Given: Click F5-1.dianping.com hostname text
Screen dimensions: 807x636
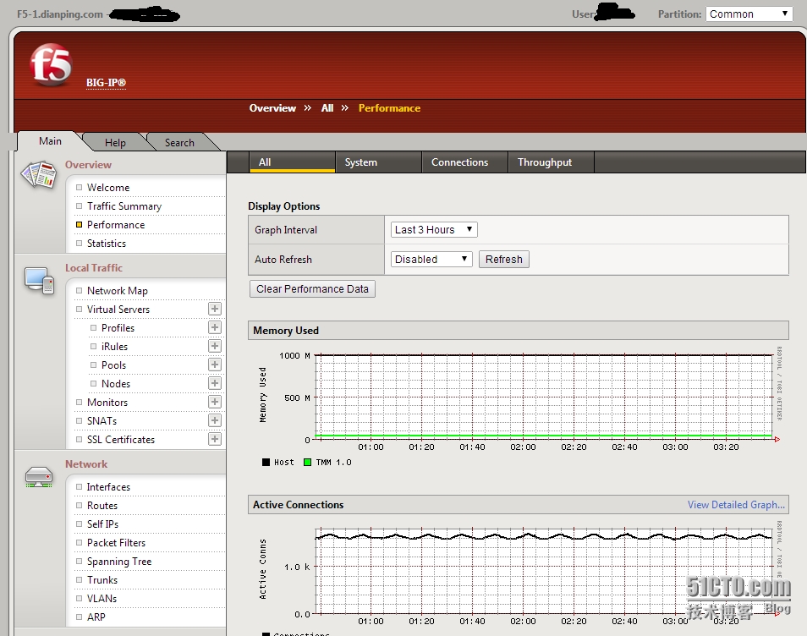Looking at the screenshot, I should (60, 14).
